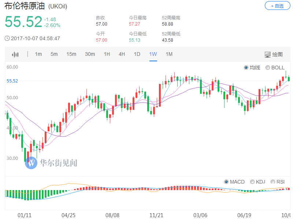Click the candlestick chart type icon
The image size is (293, 219).
(15, 54)
